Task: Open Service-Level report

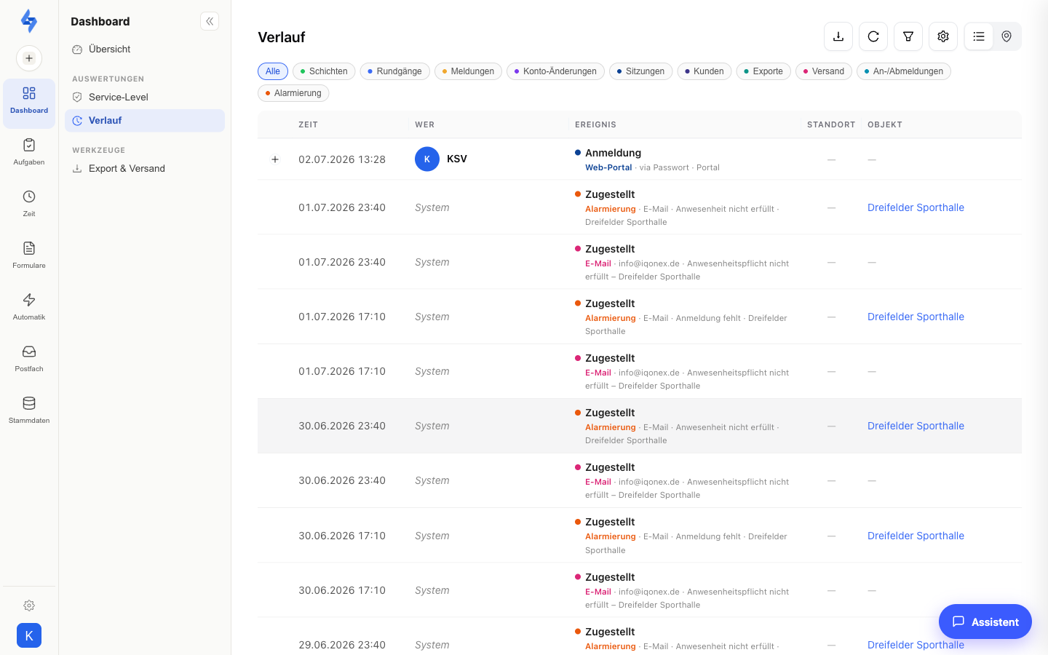Action: point(145,97)
